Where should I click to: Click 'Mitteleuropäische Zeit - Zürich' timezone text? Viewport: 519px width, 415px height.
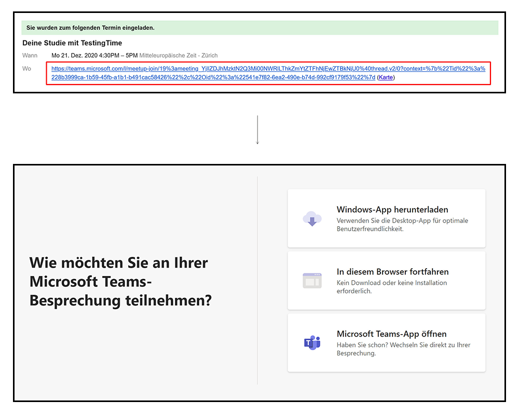pos(179,56)
